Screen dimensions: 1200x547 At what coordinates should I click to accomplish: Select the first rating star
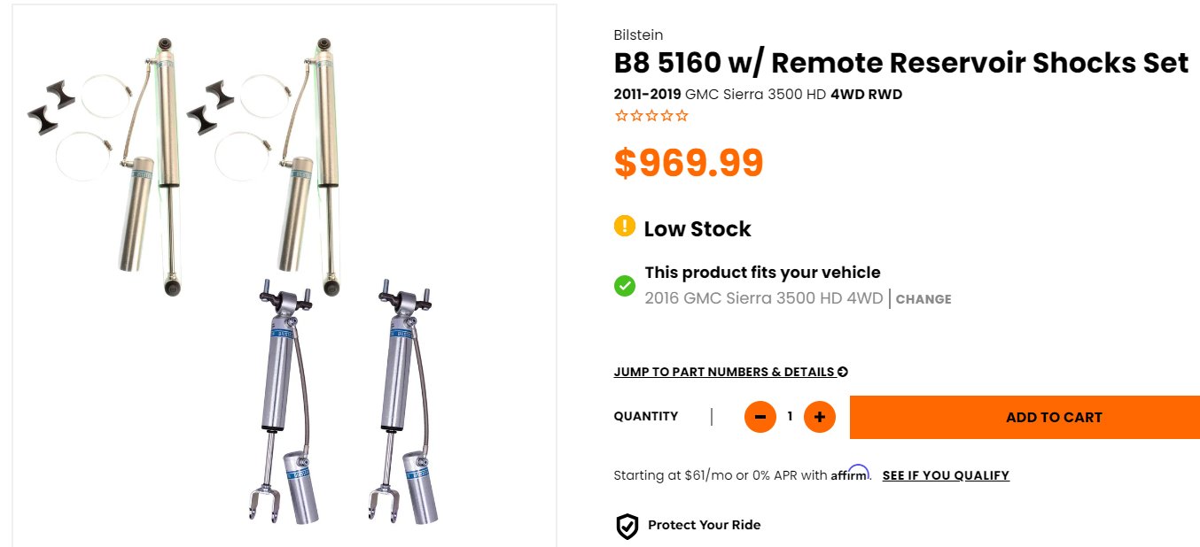[x=621, y=116]
